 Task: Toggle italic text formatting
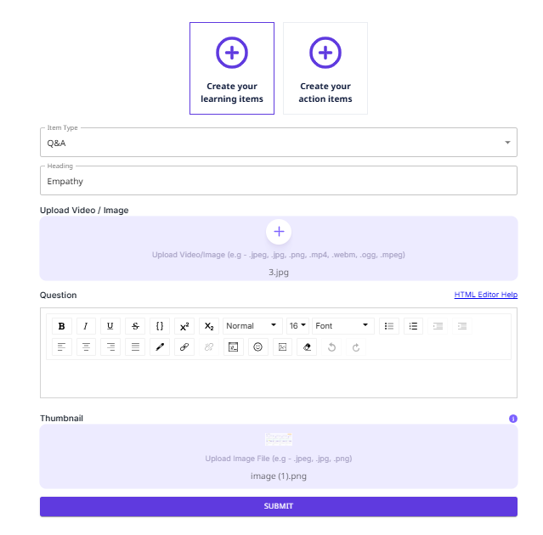[86, 326]
